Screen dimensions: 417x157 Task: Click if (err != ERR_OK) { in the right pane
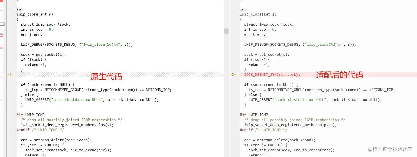coord(266,145)
